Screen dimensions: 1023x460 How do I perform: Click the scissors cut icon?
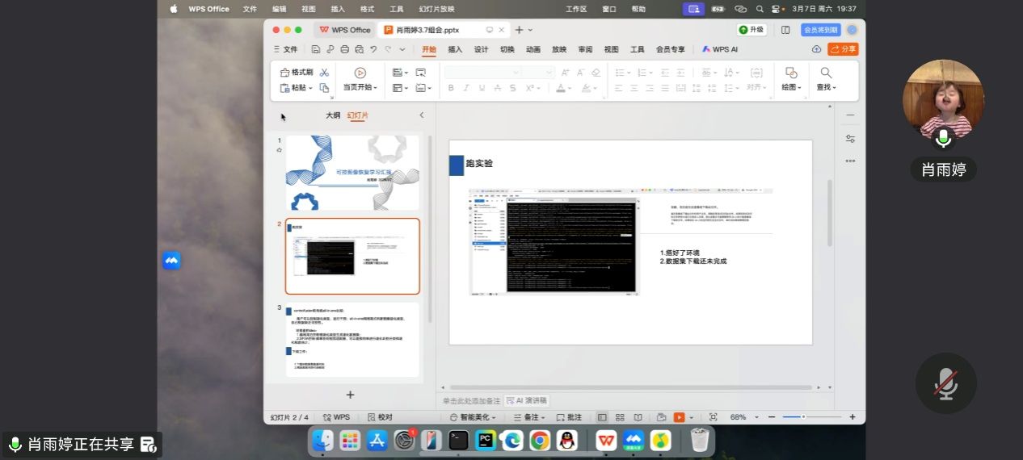point(324,73)
